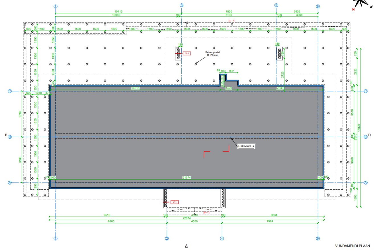Click the V-1 tag near axis 3
The image size is (381, 251).
tap(187, 53)
